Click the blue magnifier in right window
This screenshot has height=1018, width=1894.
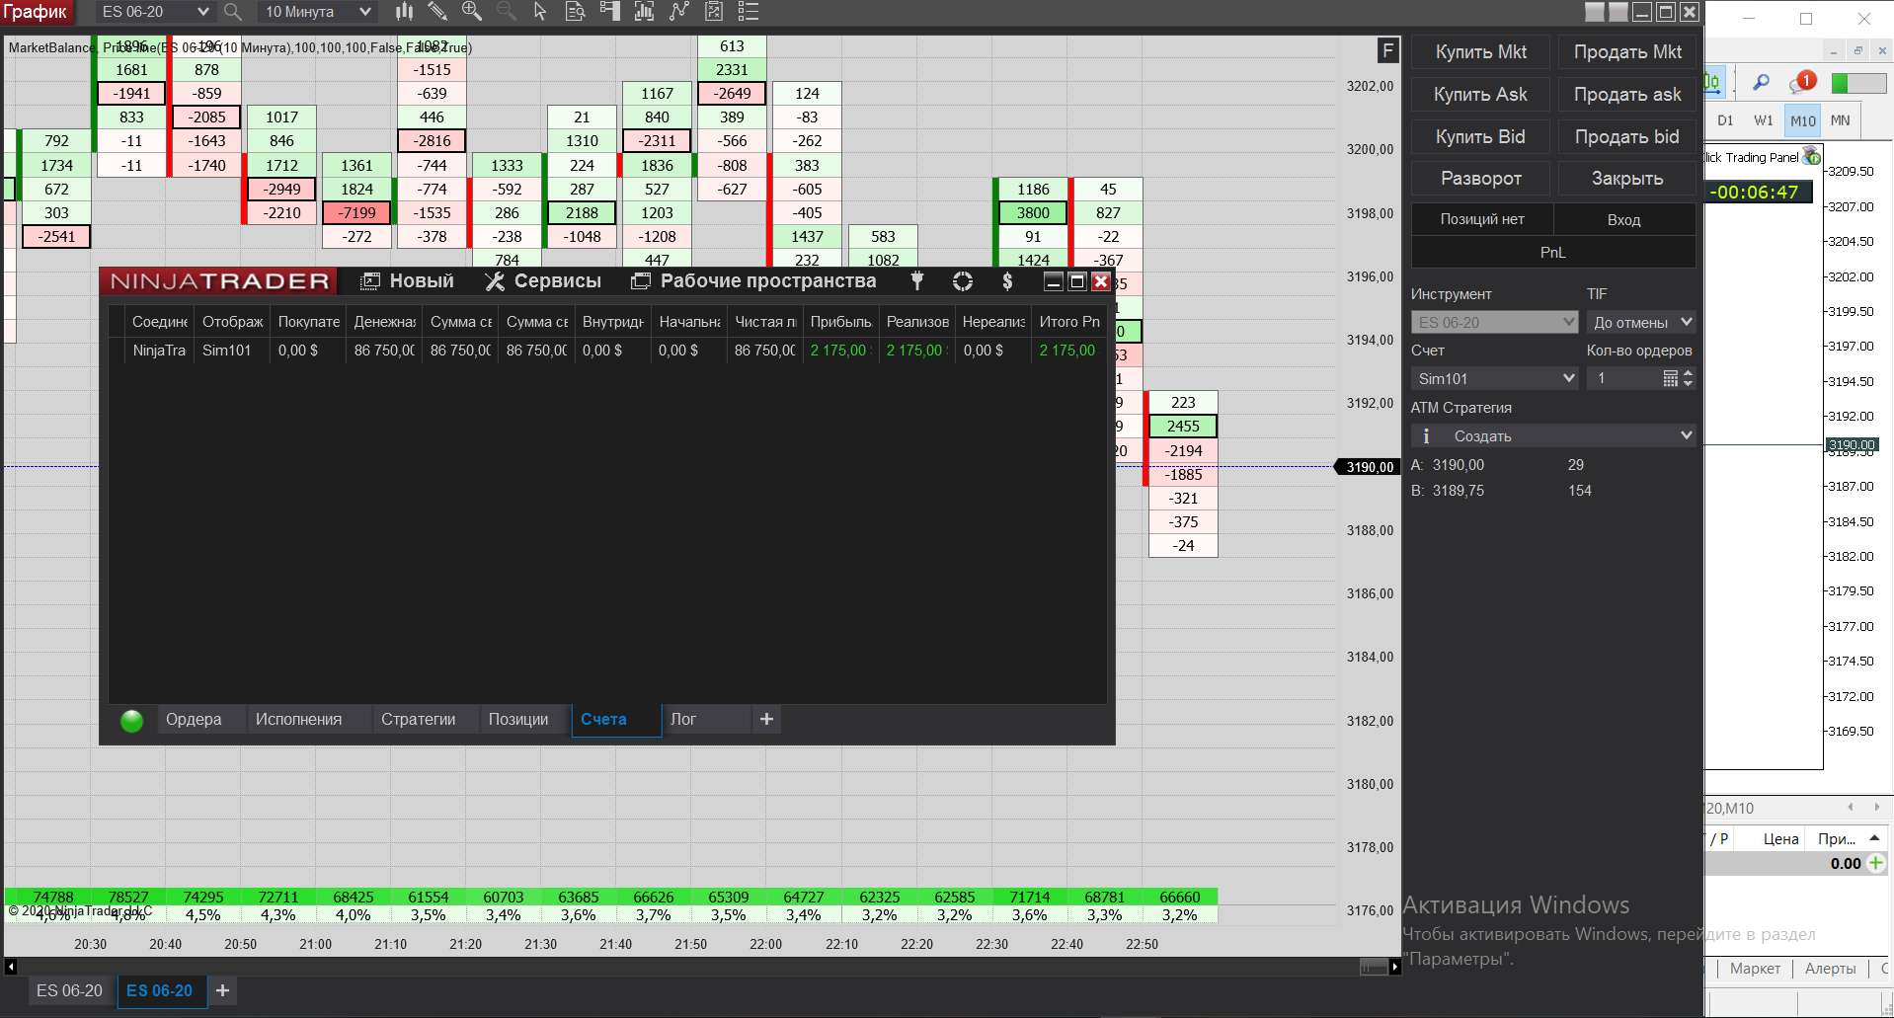point(1761,83)
